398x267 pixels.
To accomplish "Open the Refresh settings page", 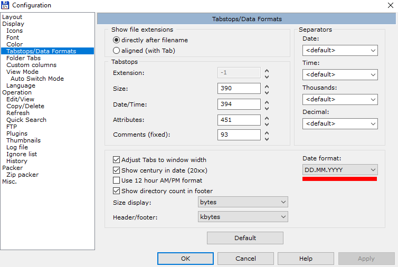I will pos(18,113).
